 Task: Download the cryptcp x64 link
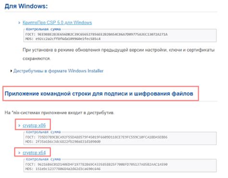pyautogui.click(x=34, y=153)
